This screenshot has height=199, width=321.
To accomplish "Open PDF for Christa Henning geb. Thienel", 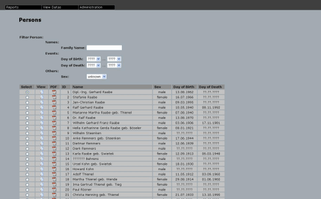I will (54, 195).
